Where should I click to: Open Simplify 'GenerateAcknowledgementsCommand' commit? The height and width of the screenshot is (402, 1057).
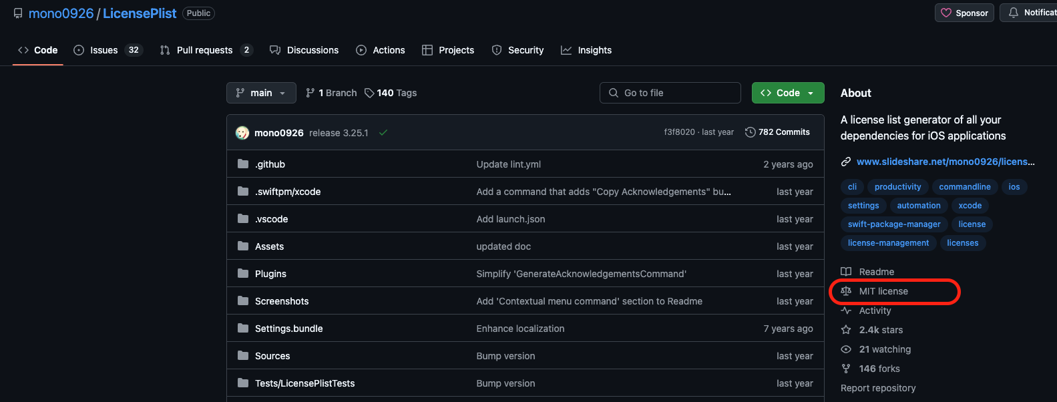coord(581,274)
